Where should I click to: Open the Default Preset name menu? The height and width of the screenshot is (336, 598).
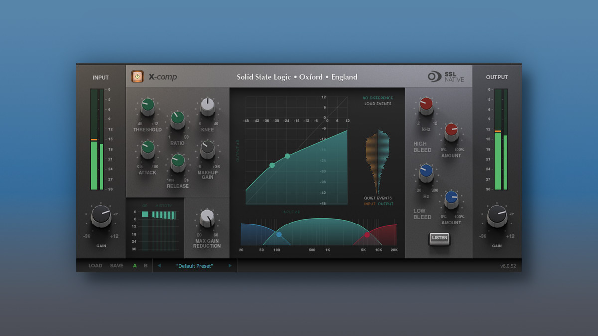194,266
